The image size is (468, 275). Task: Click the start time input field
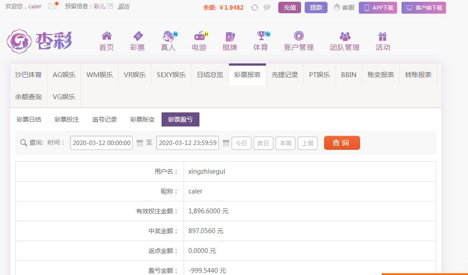point(101,143)
